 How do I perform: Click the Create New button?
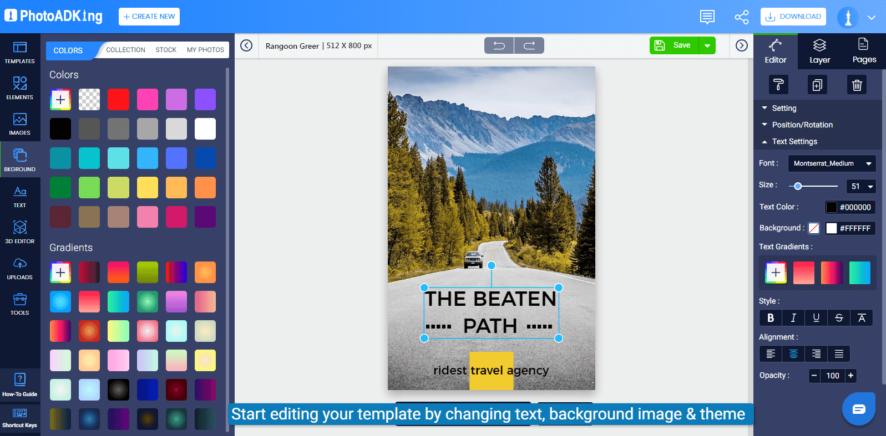pos(149,17)
